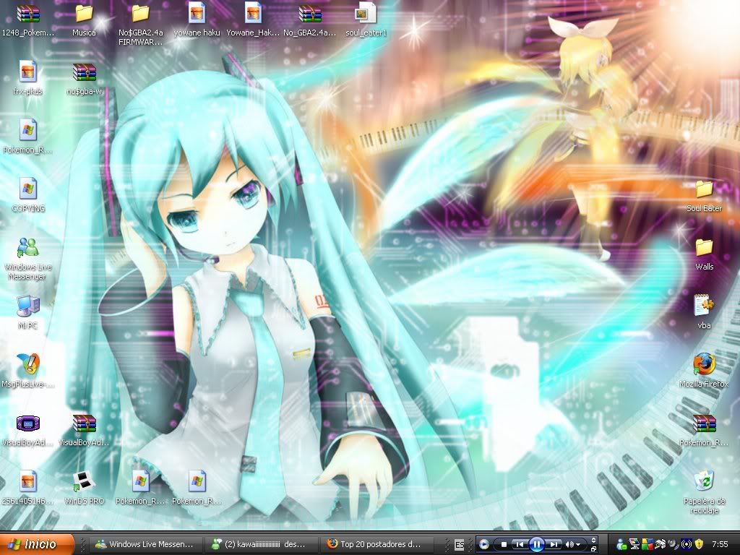Viewport: 740px width, 555px height.
Task: Select the Yowane_Hak... file icon
Action: (253, 13)
